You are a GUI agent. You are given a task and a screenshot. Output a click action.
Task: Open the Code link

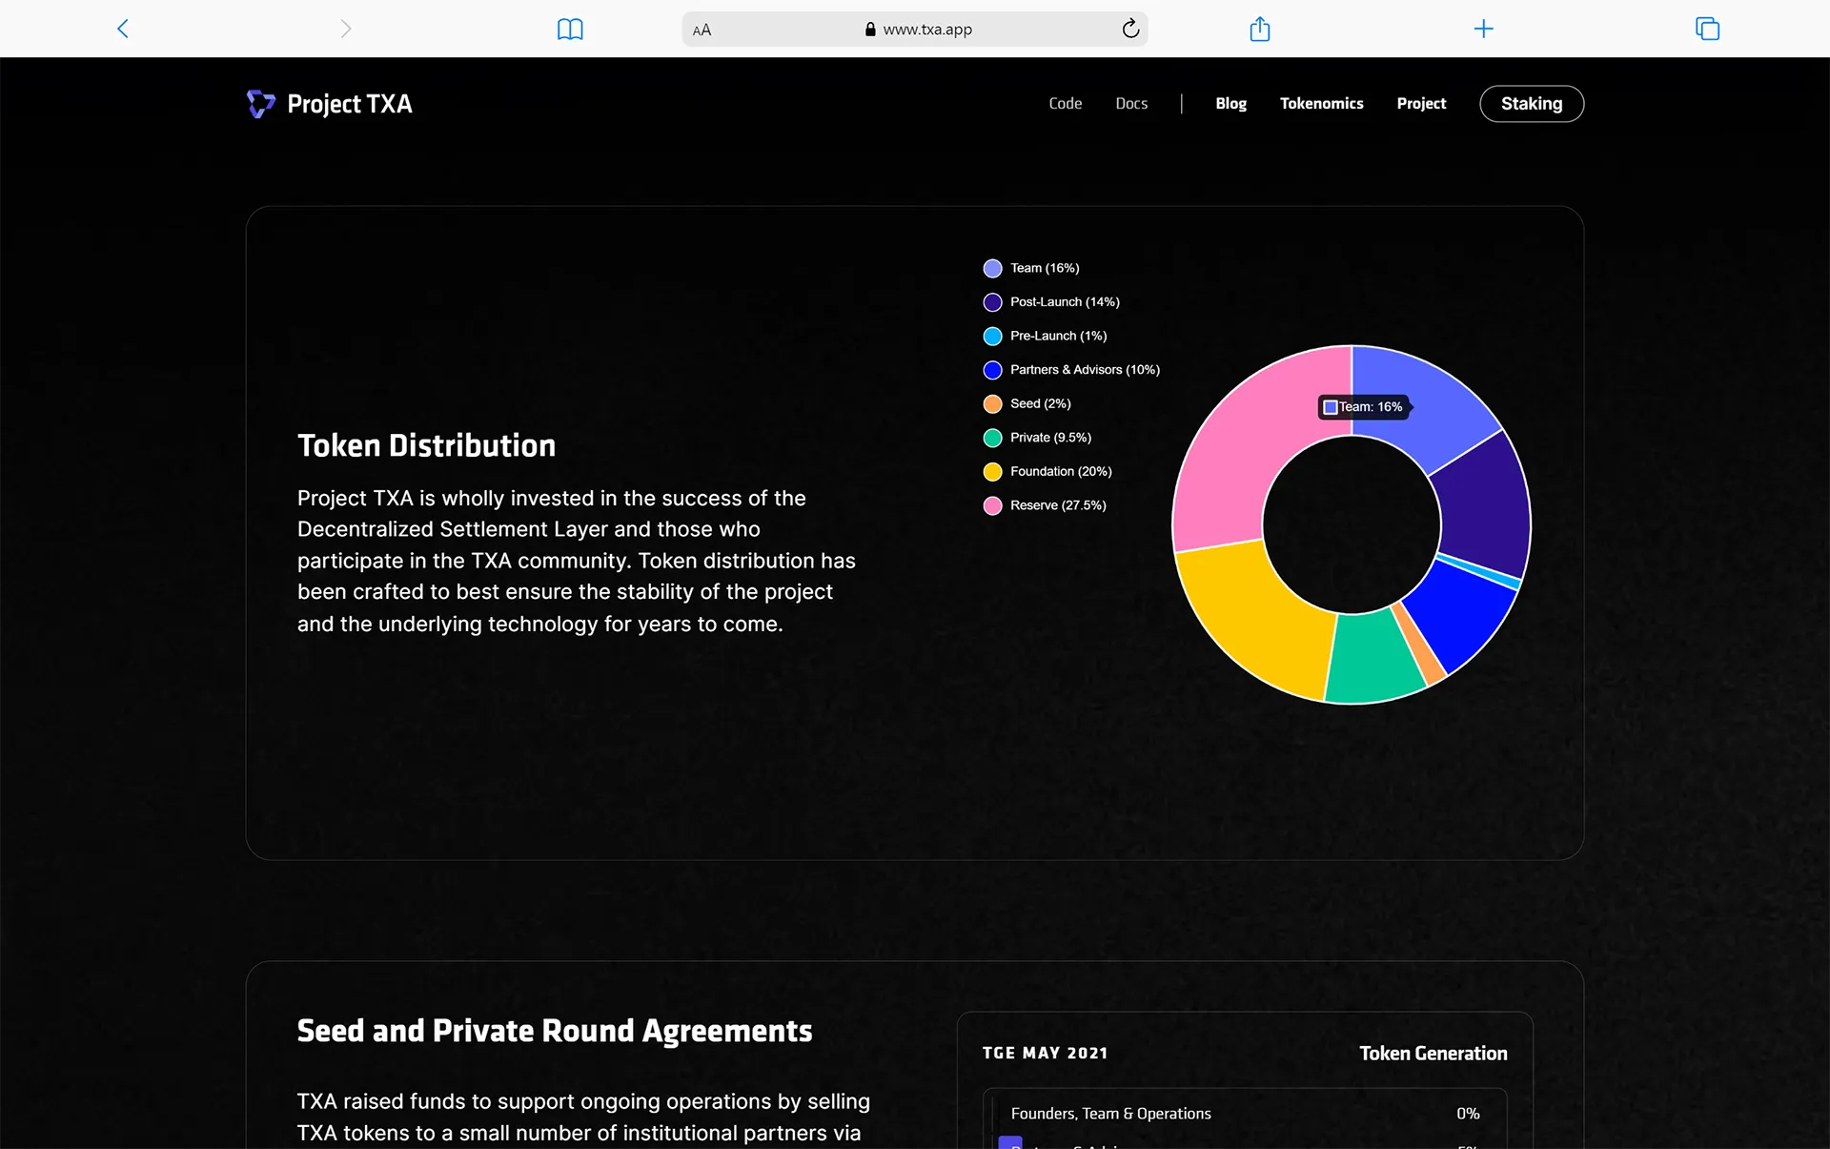1065,103
